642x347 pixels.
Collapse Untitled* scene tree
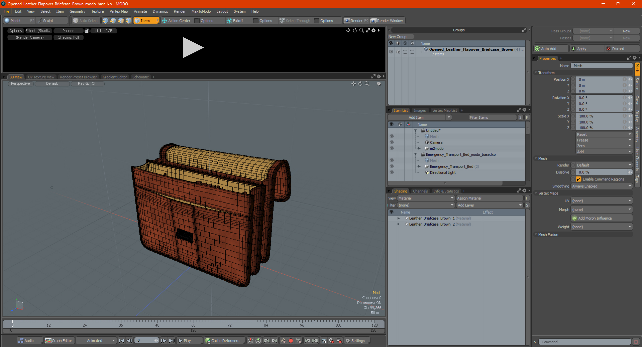(x=415, y=130)
